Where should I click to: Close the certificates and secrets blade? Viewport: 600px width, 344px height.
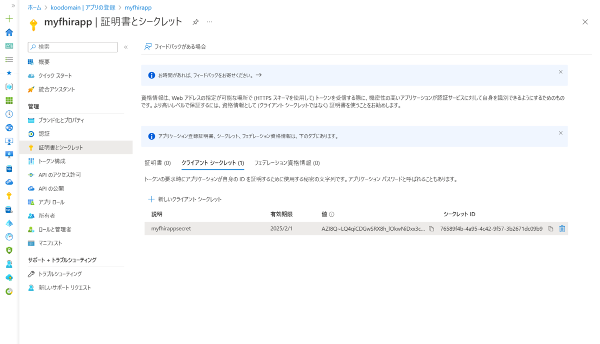(x=585, y=22)
